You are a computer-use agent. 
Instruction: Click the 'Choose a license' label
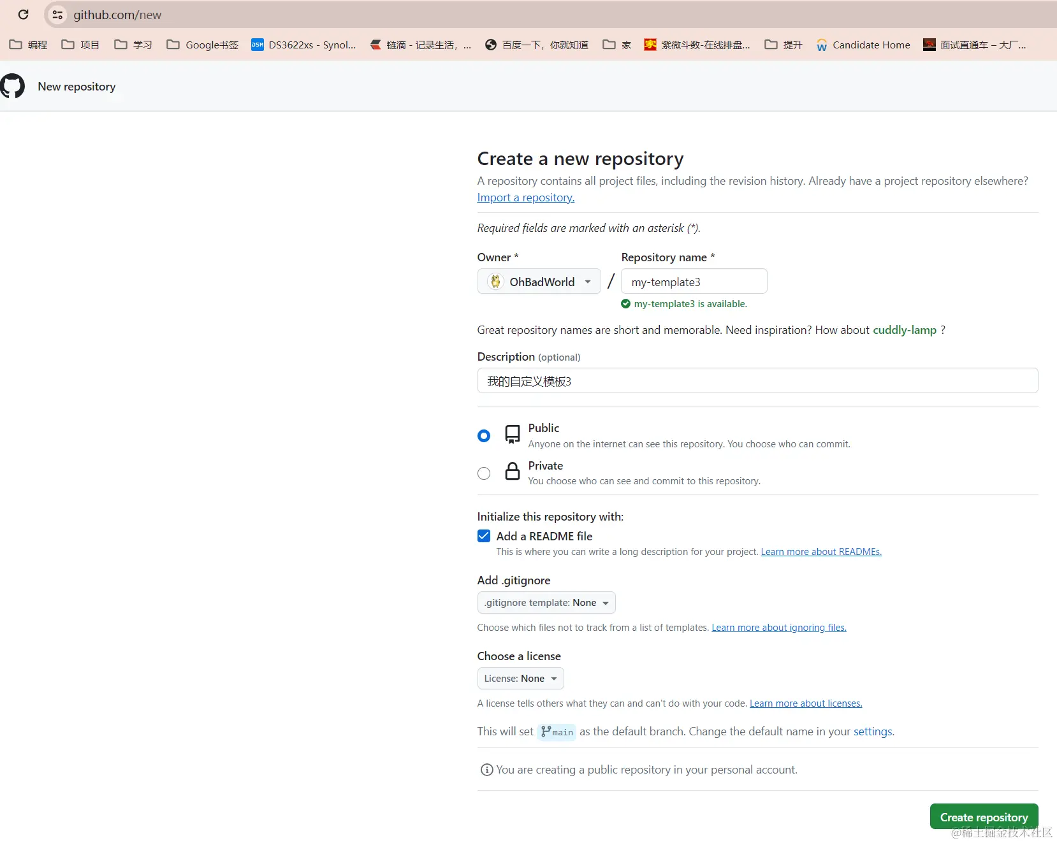519,656
